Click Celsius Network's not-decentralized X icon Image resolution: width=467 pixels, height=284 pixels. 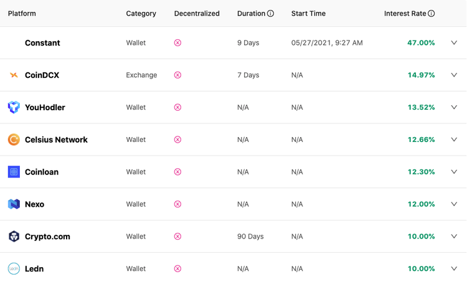(x=177, y=140)
